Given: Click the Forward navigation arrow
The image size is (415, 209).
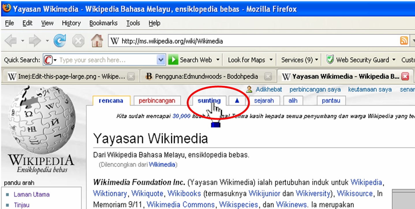Looking at the screenshot, I should (35, 41).
